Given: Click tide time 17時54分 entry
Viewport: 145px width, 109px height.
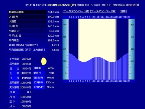Looking at the screenshot, I should 39,87.
